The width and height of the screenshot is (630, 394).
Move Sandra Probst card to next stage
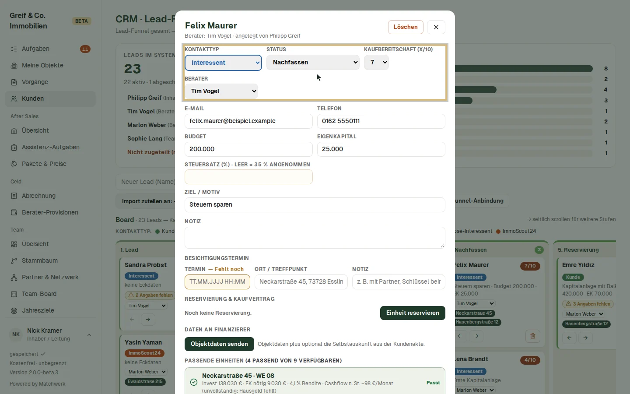pyautogui.click(x=148, y=320)
